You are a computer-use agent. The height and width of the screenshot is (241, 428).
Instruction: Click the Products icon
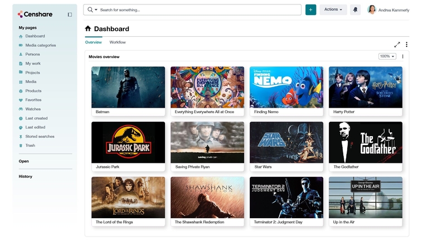21,91
